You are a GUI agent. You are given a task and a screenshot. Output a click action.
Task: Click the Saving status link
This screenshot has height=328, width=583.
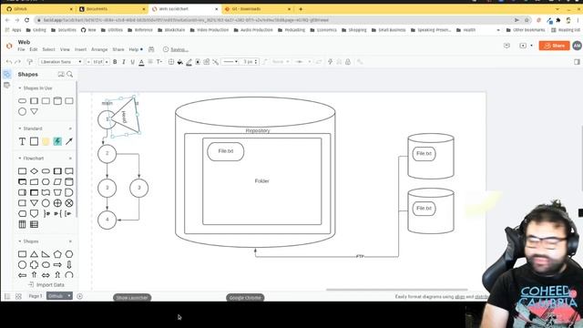179,49
